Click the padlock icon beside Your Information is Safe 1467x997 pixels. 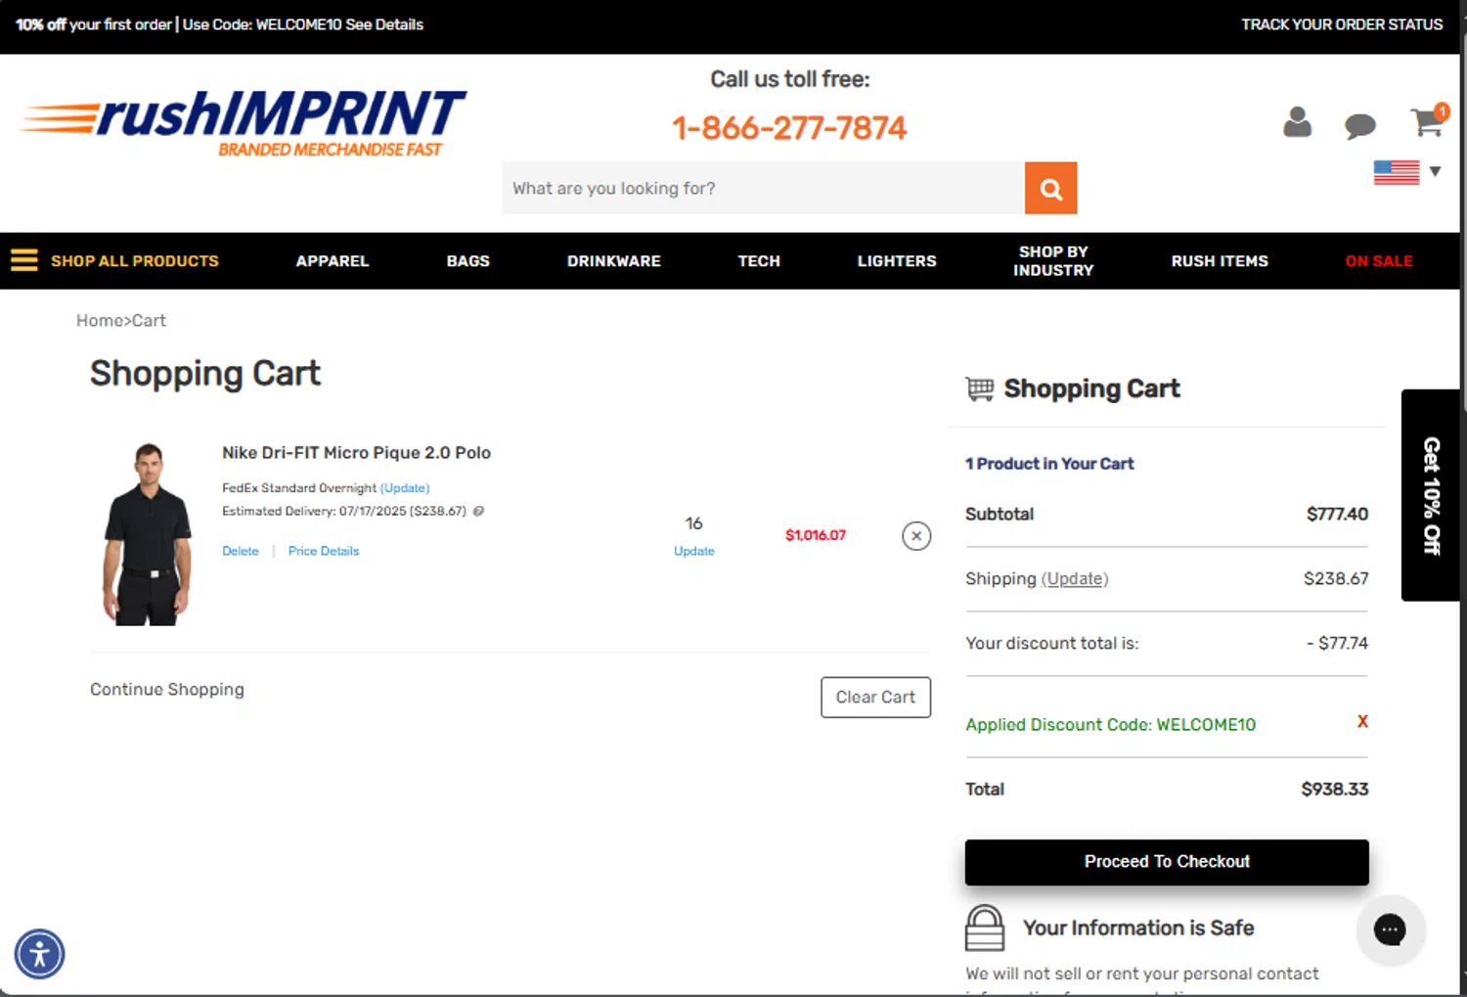(x=985, y=928)
